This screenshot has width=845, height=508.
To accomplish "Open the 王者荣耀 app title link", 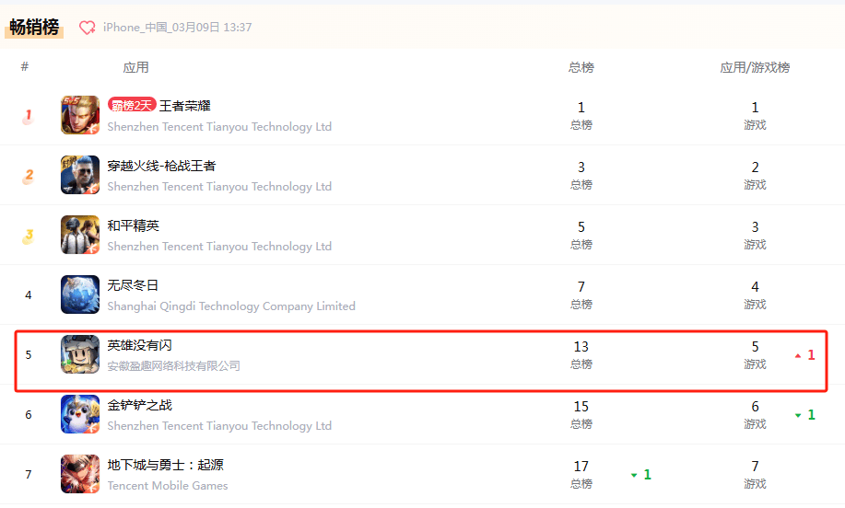I will point(185,106).
